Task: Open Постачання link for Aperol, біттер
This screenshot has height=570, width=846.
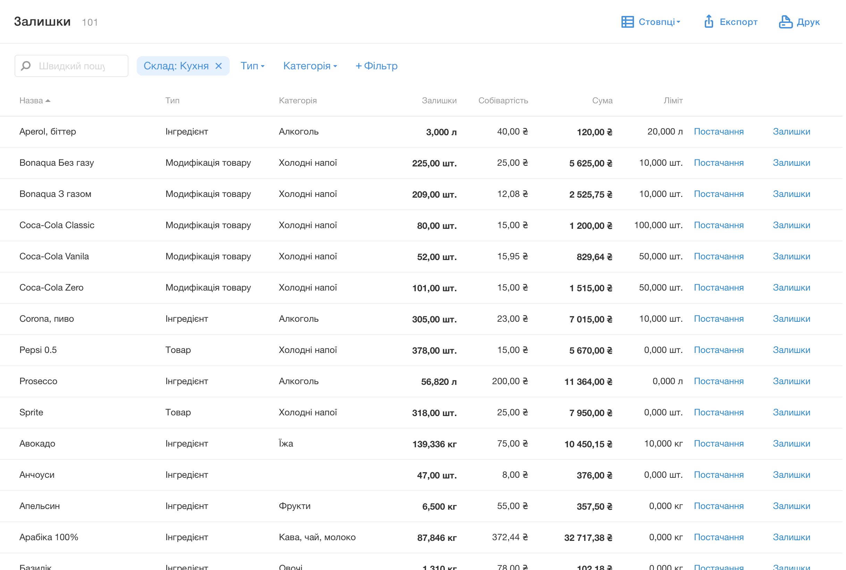Action: click(718, 132)
